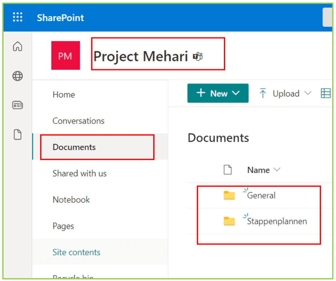This screenshot has width=336, height=281.
Task: Click the grid view icon in the toolbar
Action: pos(326,93)
